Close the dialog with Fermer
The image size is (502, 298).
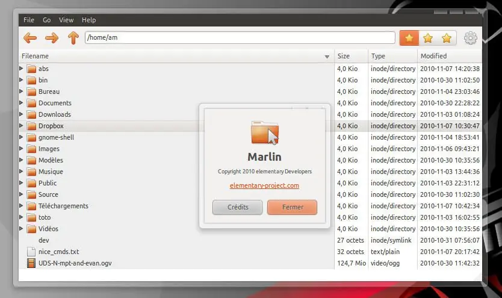click(x=293, y=207)
